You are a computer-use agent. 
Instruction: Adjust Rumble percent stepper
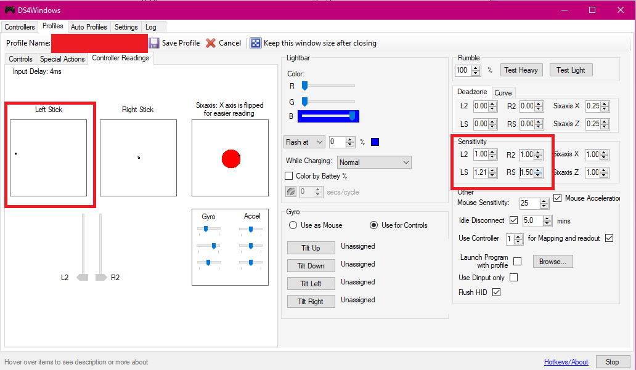pyautogui.click(x=476, y=71)
